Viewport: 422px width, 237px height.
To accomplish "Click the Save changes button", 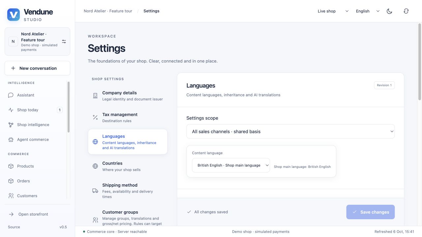I will tap(370, 212).
